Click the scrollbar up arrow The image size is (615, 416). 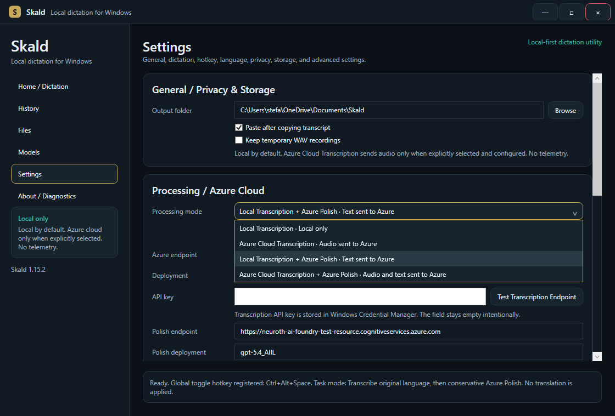click(x=597, y=78)
